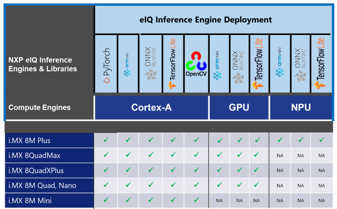337x209 pixels.
Task: Click the ONNX Runtime logo above NPU
Action: pyautogui.click(x=300, y=65)
